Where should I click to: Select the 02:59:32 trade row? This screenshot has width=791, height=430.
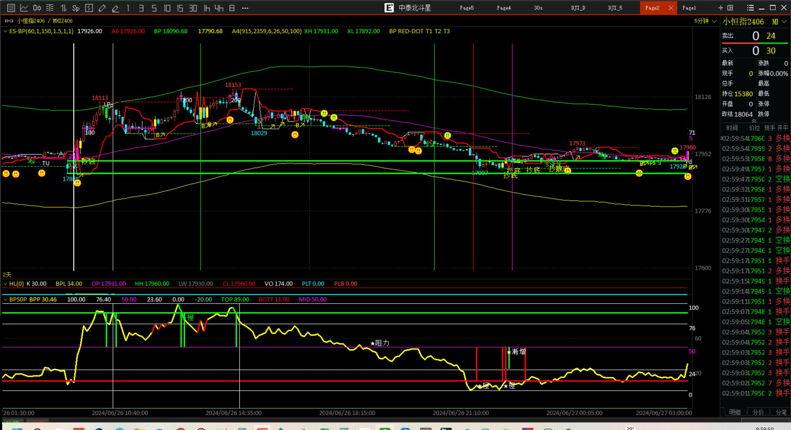756,189
